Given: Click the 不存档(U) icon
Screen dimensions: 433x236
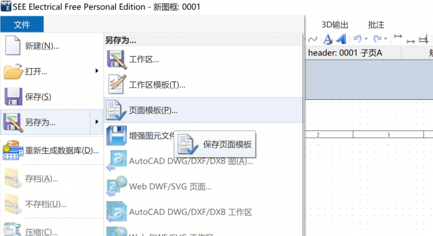Looking at the screenshot, I should 13,204.
